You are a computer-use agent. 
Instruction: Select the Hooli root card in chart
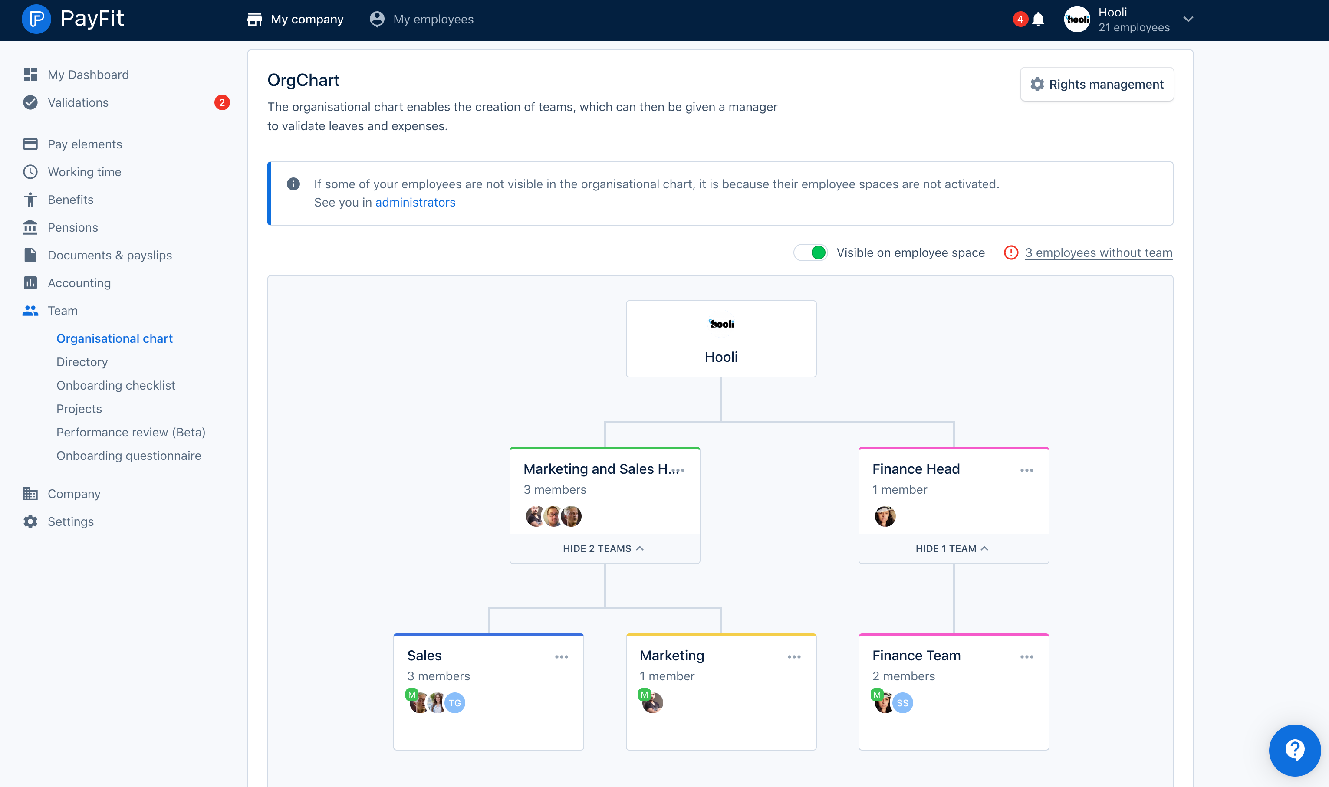pos(720,339)
